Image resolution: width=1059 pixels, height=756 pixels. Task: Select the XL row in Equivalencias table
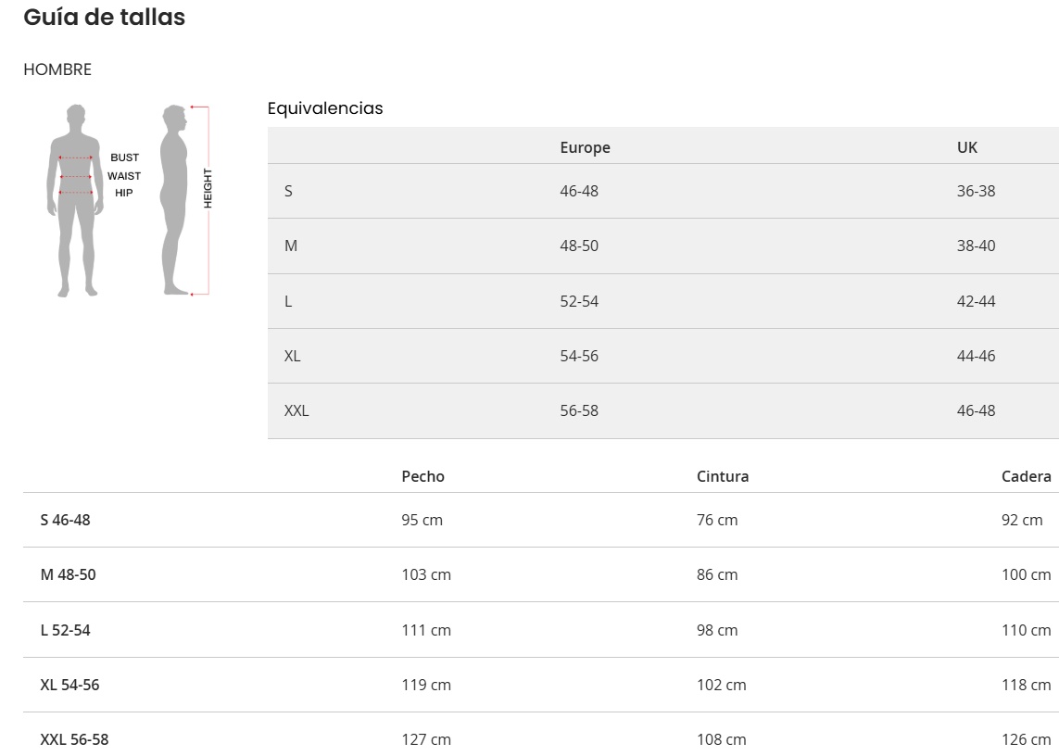pos(292,356)
